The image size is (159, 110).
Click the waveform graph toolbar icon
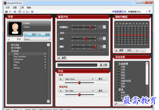[x=24, y=12]
